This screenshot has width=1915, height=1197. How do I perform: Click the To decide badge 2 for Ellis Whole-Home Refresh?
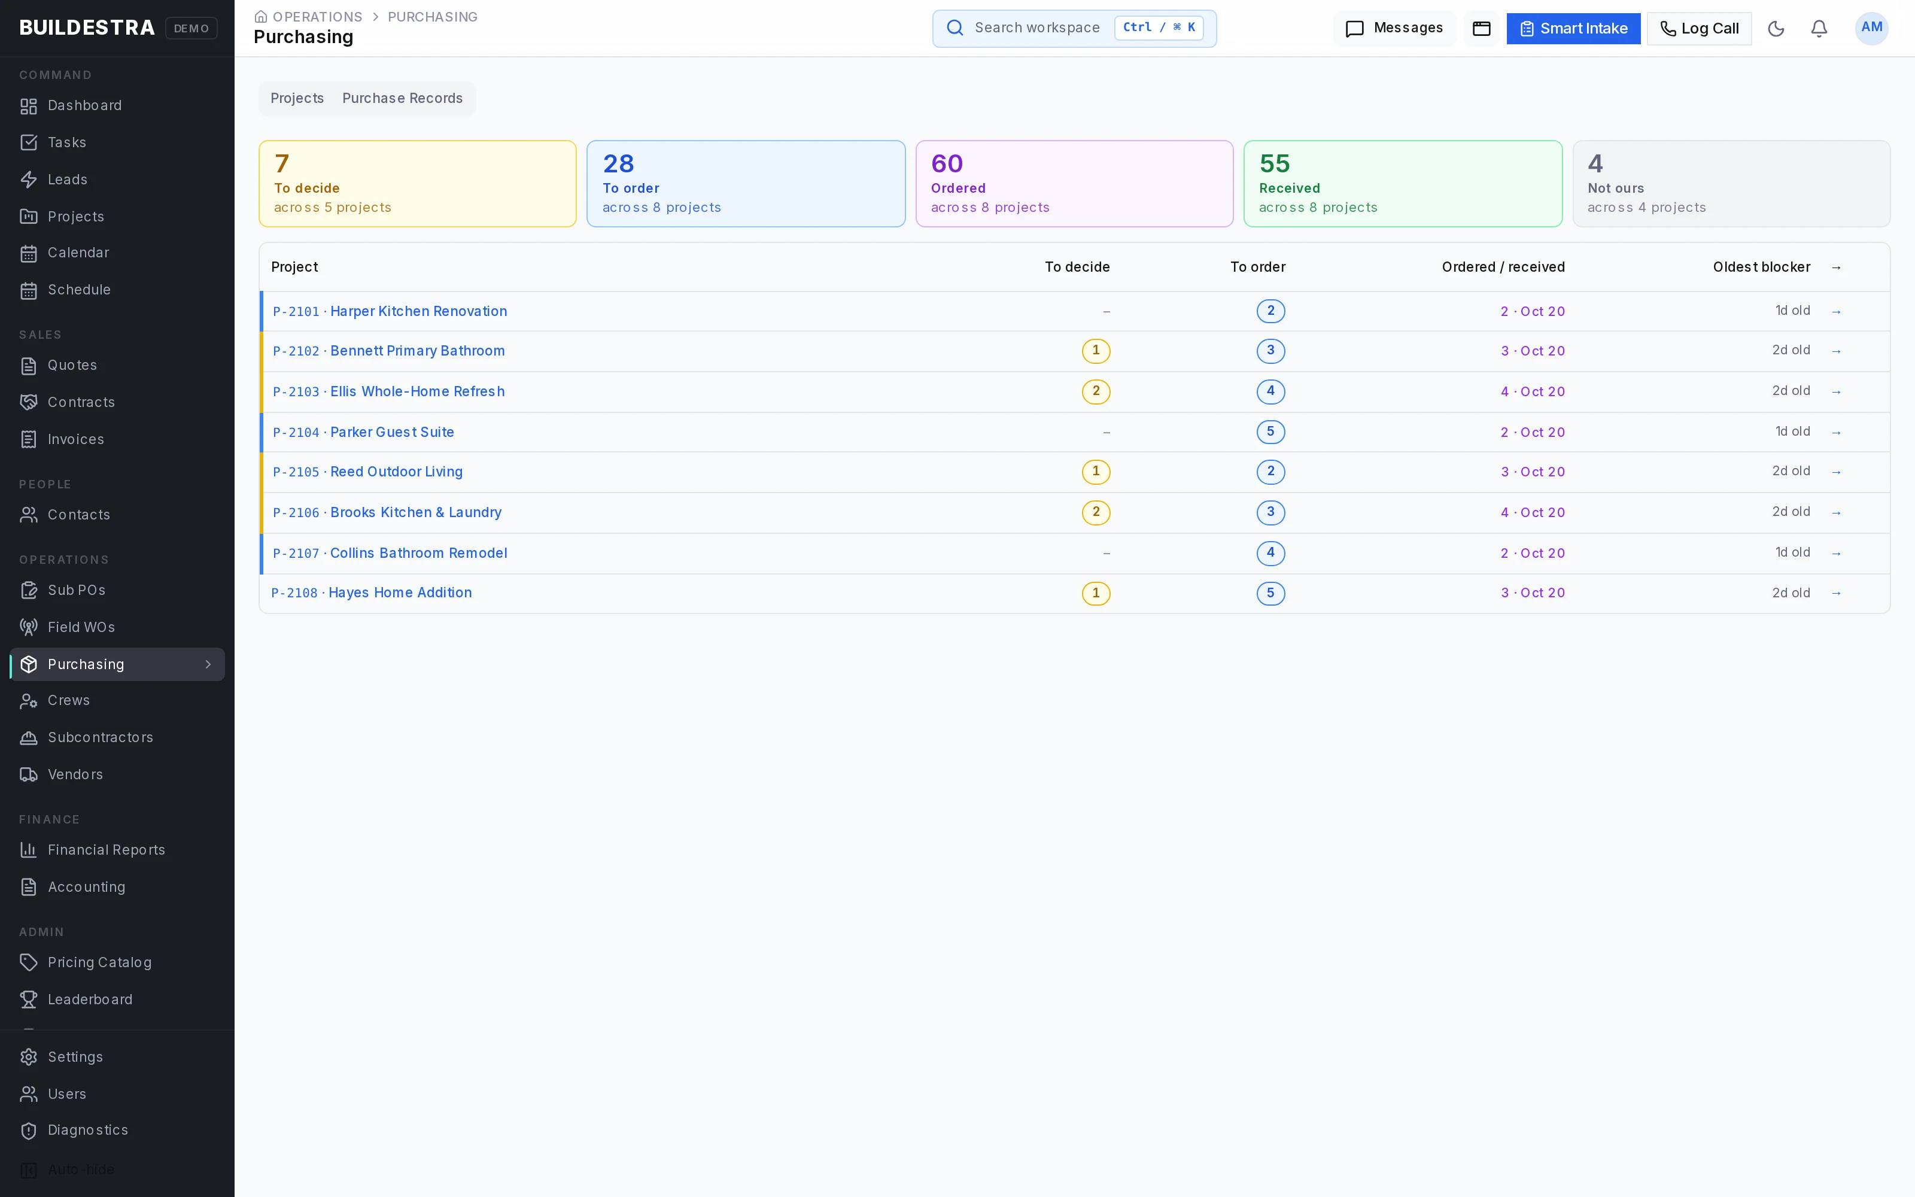(x=1095, y=392)
